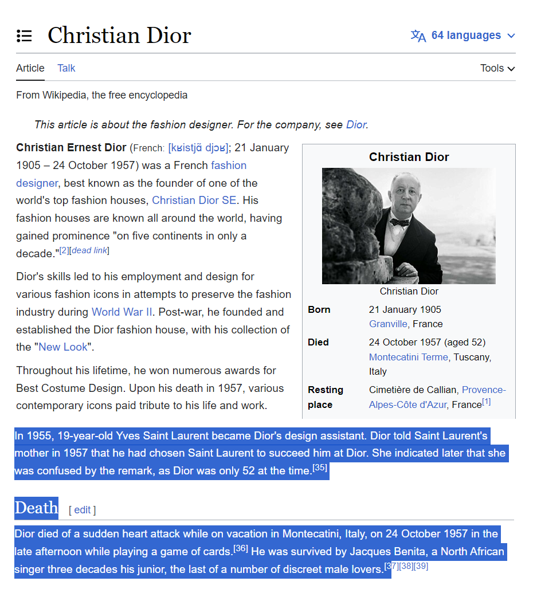Open the New Look link
Screen dimensions: 533x597
[63, 347]
